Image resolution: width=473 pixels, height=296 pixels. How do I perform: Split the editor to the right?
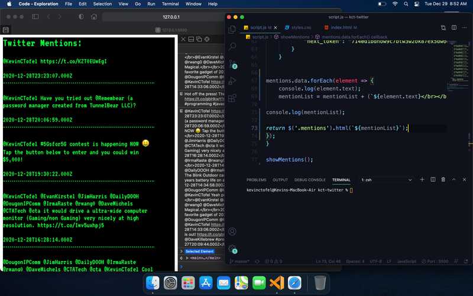click(x=453, y=28)
